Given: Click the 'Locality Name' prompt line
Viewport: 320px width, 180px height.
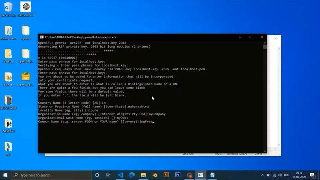Looking at the screenshot, I should 68,110.
